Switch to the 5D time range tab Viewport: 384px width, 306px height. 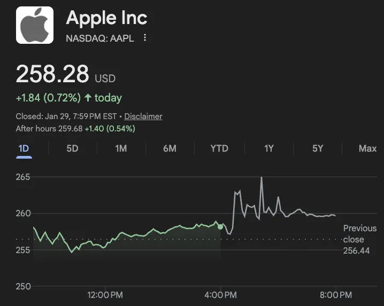click(x=72, y=148)
